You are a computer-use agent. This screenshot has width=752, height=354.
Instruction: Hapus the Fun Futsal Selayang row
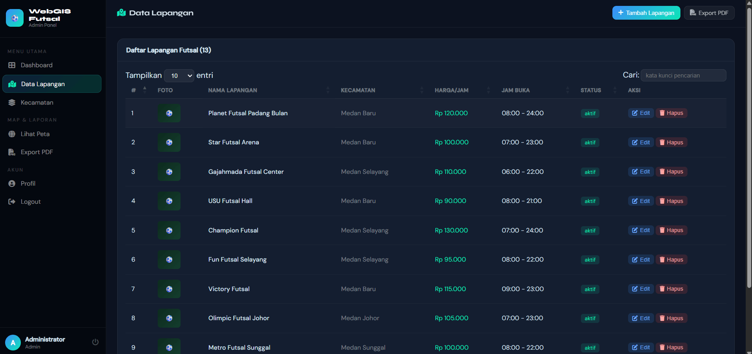671,260
